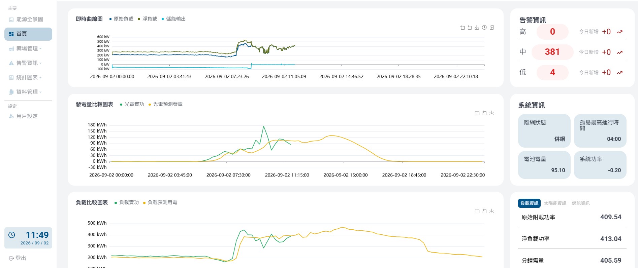
Task: Activate area zoom on 即時曲線圖 chart
Action: coord(462,28)
